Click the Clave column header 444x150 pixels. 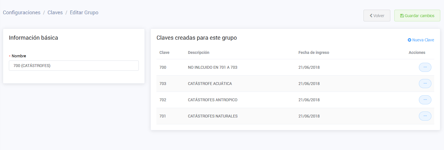pyautogui.click(x=164, y=52)
